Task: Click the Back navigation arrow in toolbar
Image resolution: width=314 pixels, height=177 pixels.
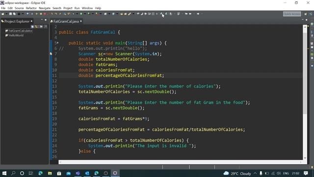Action: pos(190,14)
